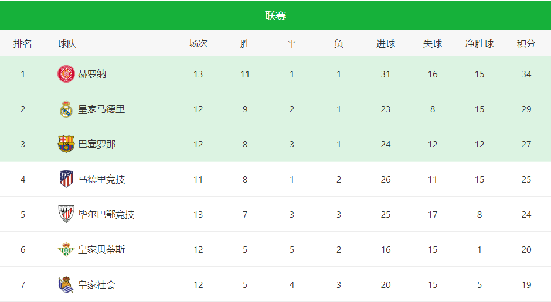
Task: Click the Athletic Bilbao club crest
Action: point(66,214)
